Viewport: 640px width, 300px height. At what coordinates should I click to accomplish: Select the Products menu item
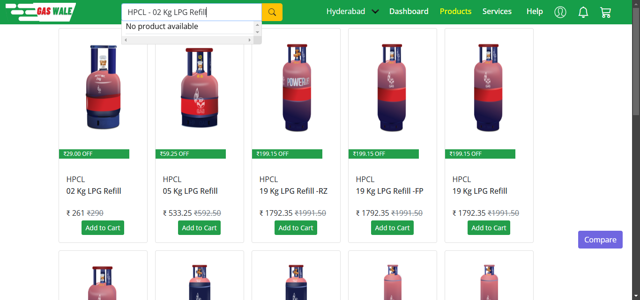click(455, 12)
